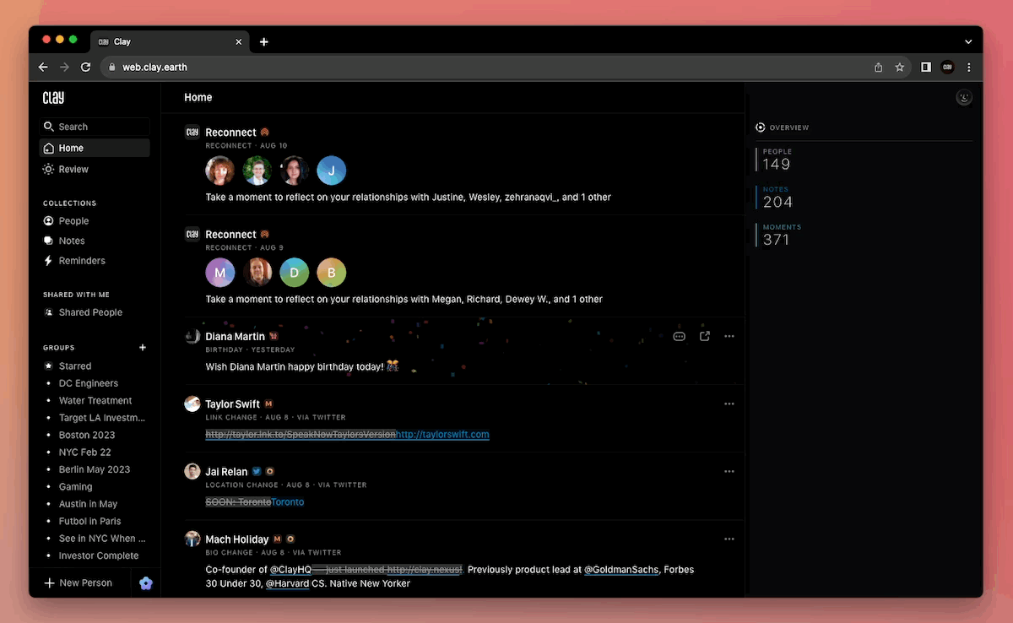Screen dimensions: 1013x623
Task: Click the Moments count 371
Action: click(777, 240)
